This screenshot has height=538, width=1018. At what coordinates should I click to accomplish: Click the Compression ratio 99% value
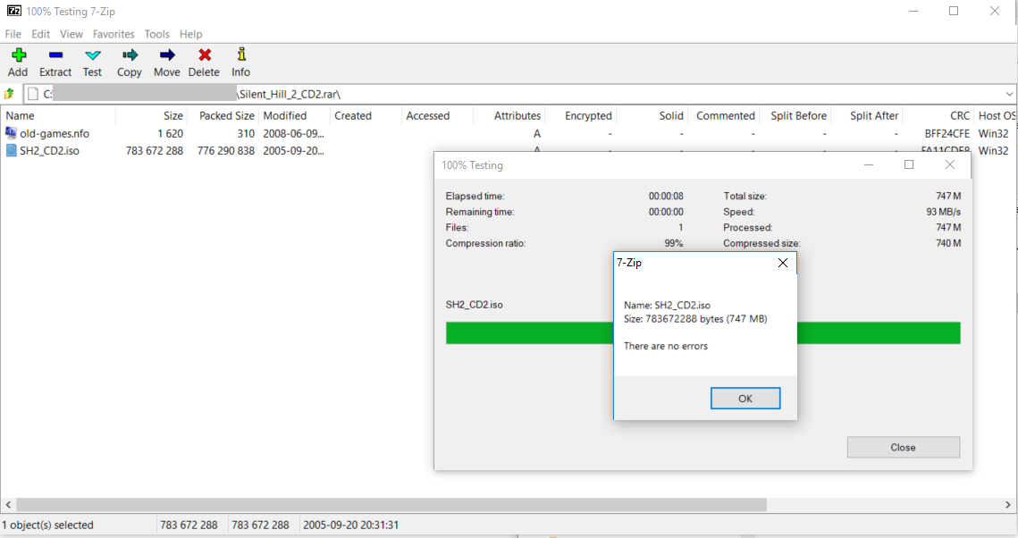coord(674,243)
